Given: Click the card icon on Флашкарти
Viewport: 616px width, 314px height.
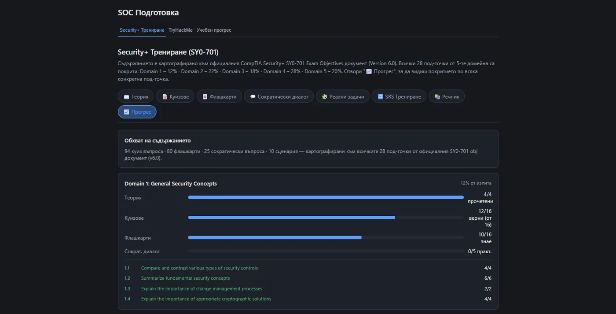Looking at the screenshot, I should coord(205,97).
